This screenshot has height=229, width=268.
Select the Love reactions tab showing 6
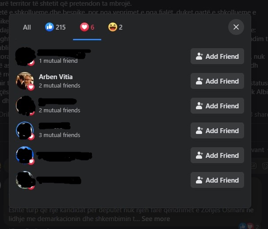click(87, 27)
